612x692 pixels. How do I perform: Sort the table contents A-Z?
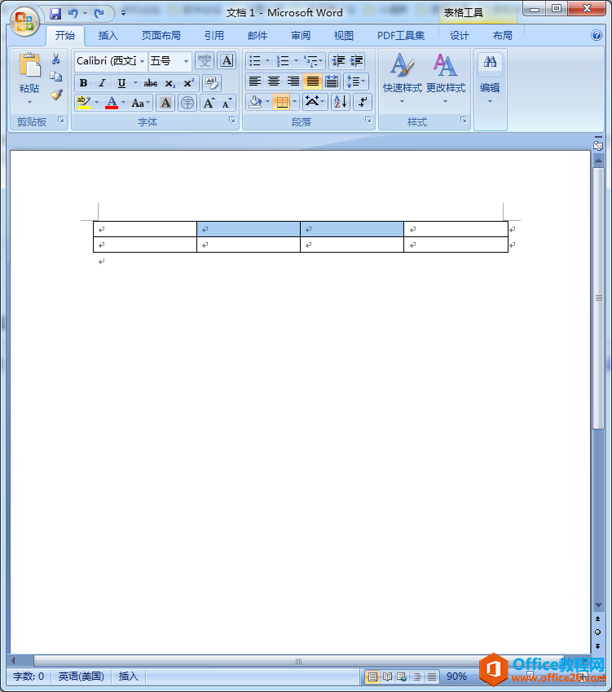(x=340, y=103)
